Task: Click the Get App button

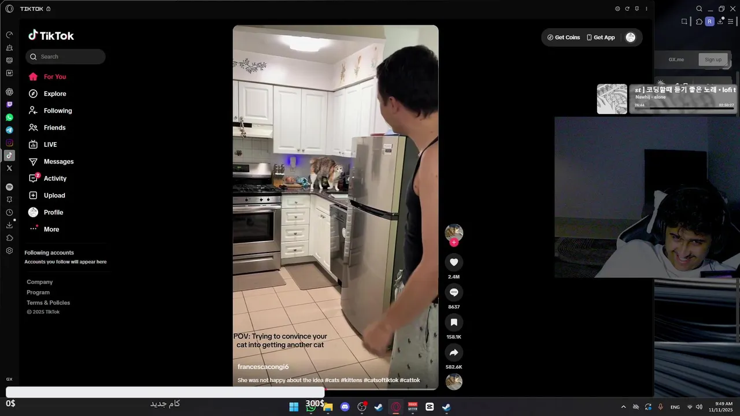Action: click(x=601, y=38)
